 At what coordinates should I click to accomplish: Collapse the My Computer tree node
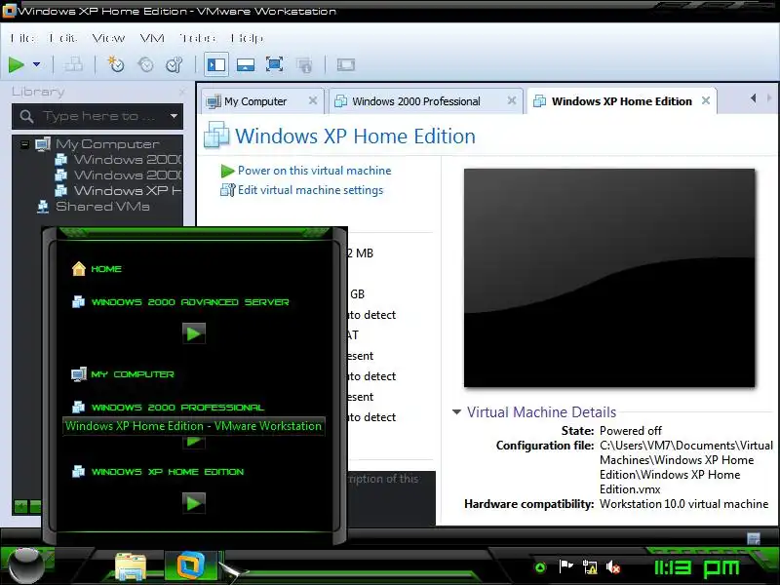click(24, 144)
